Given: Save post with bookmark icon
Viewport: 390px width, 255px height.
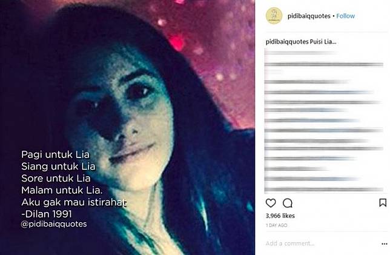Looking at the screenshot, I should click(x=383, y=202).
